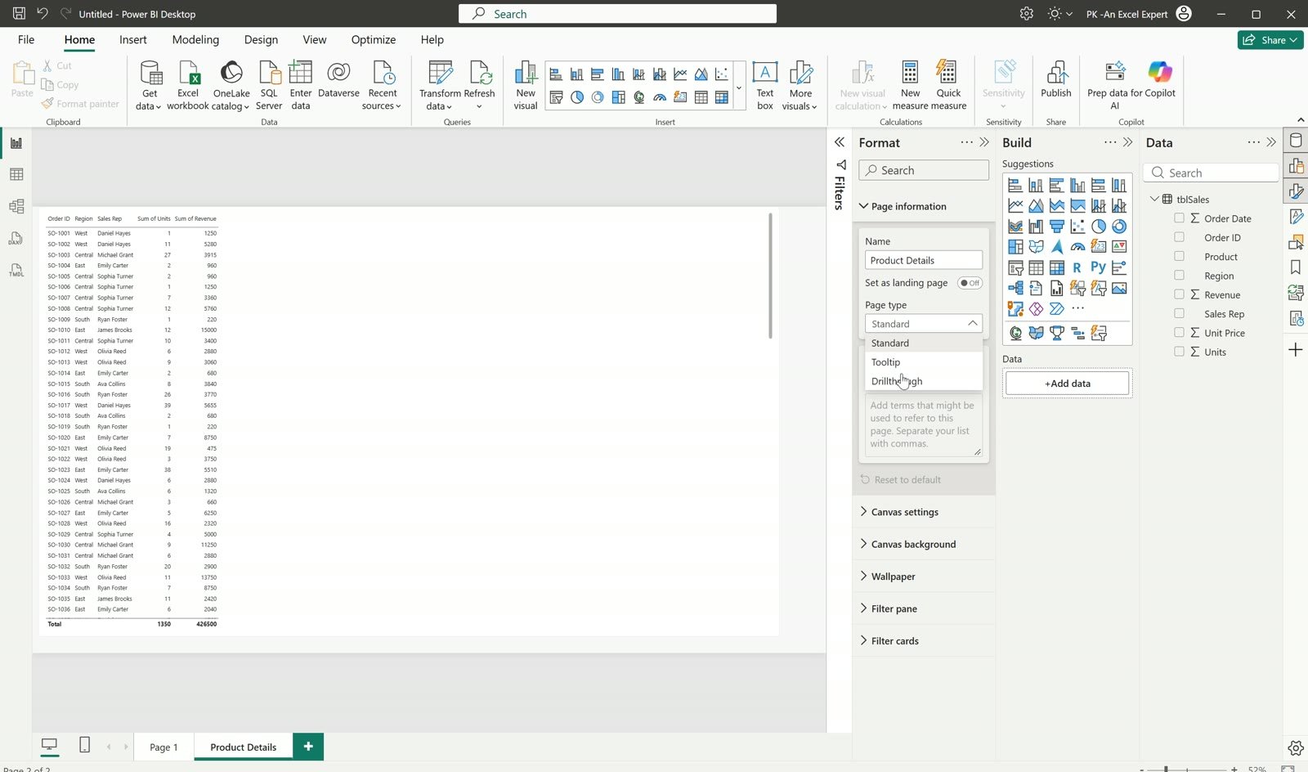Insert a New visual
The height and width of the screenshot is (772, 1308).
click(x=526, y=85)
